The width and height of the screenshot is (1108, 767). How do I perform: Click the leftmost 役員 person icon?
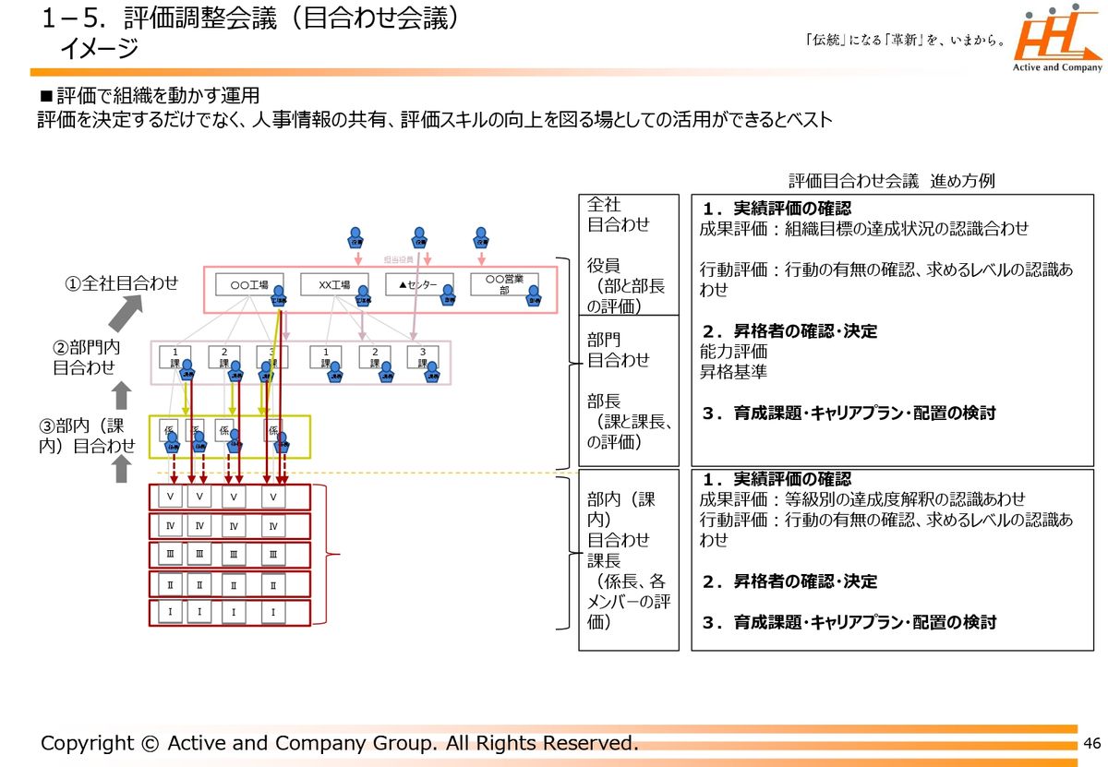pos(356,237)
